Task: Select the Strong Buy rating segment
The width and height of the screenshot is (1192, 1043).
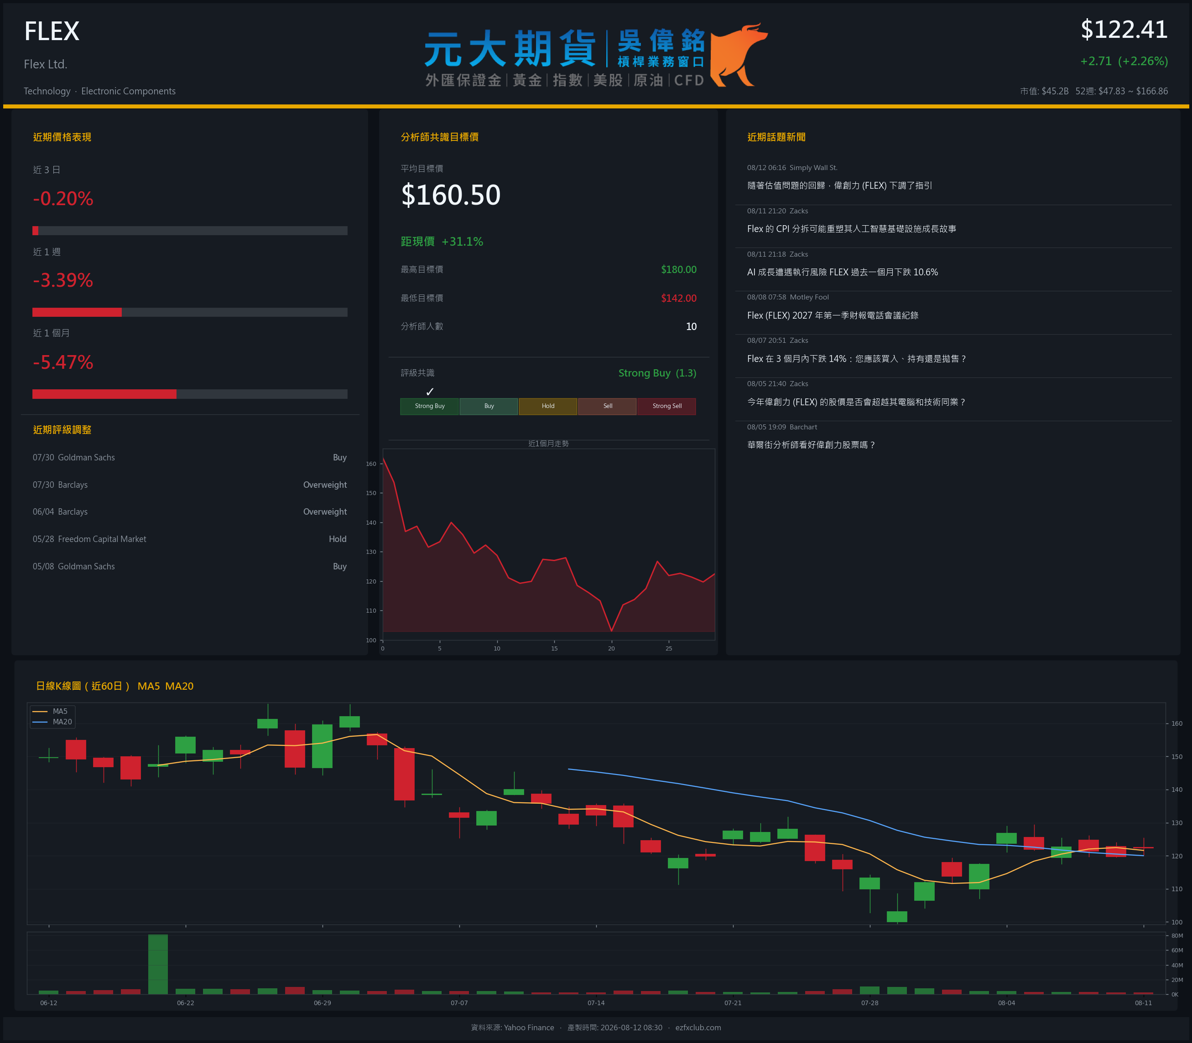Action: (x=430, y=406)
